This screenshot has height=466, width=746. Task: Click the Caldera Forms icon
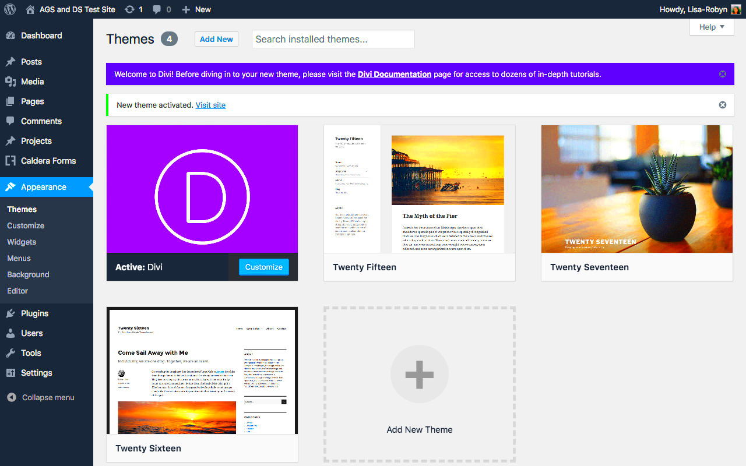tap(10, 161)
